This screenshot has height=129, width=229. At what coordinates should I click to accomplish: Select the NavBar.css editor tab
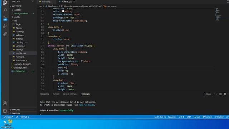click(67, 1)
